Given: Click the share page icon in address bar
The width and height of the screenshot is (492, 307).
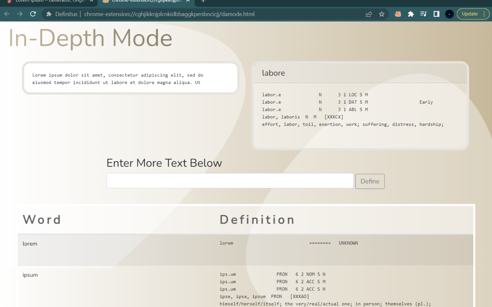Looking at the screenshot, I should pos(369,14).
